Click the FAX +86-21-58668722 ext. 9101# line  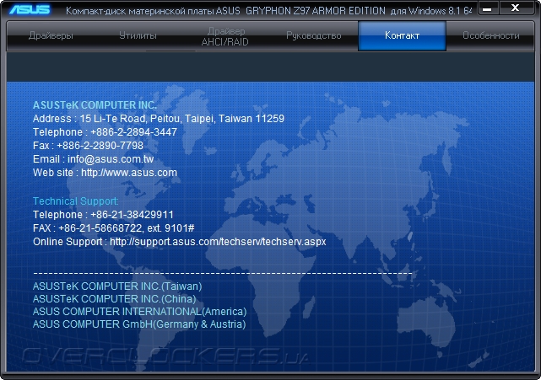pos(113,228)
